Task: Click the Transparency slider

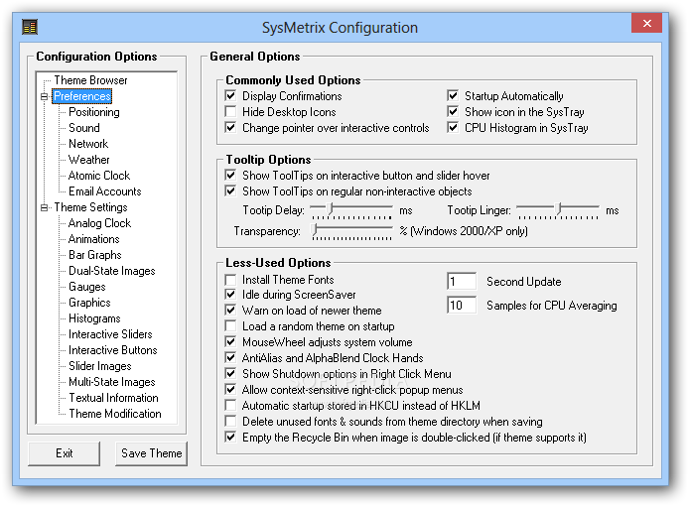Action: pyautogui.click(x=351, y=231)
